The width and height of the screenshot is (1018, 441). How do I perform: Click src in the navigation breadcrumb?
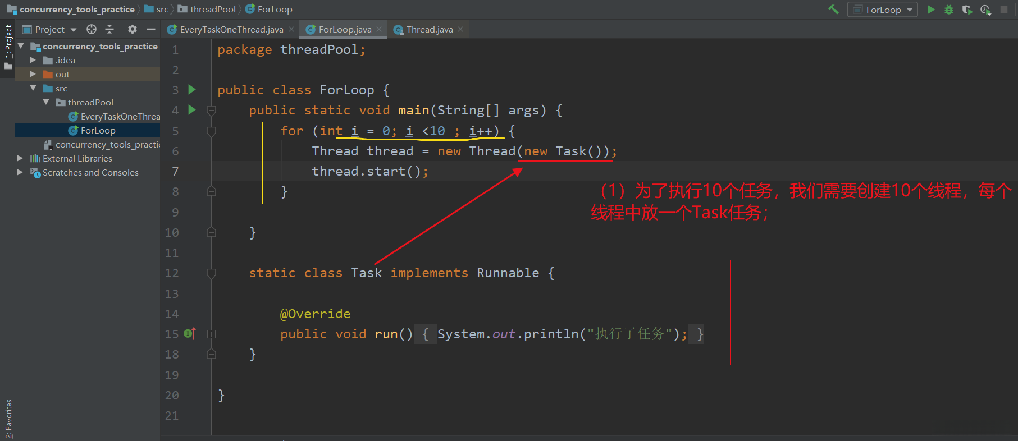pos(157,10)
